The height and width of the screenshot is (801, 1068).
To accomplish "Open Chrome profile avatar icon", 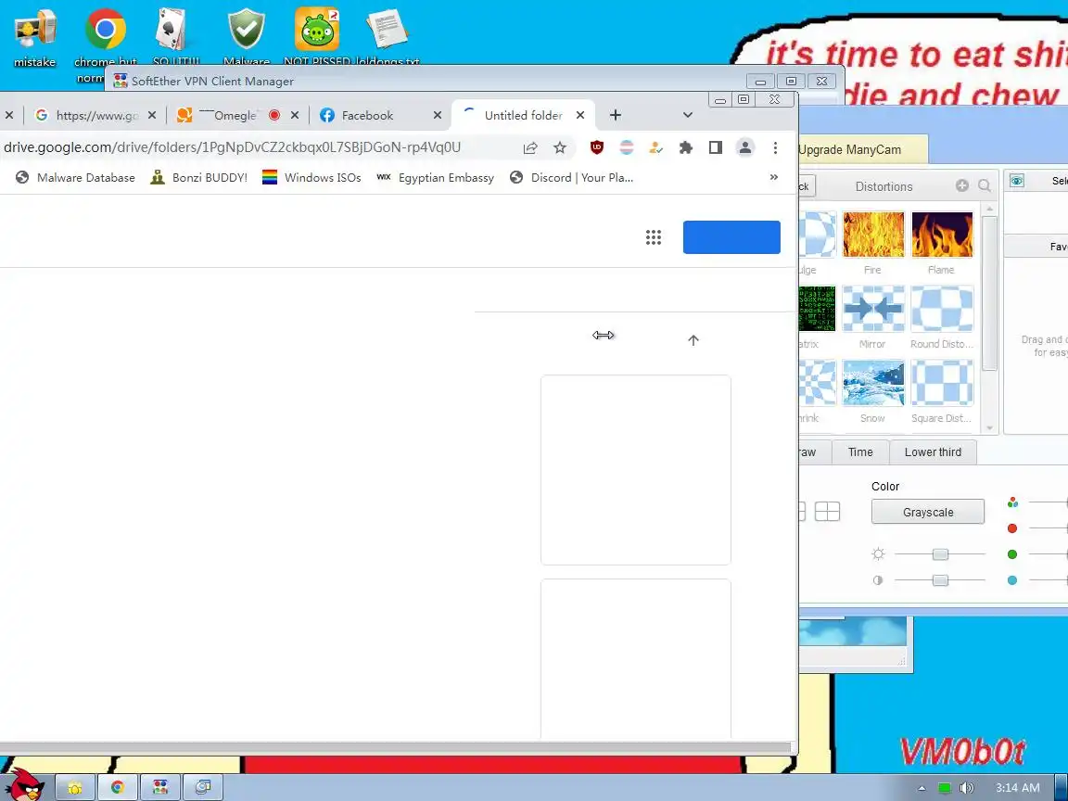I will point(745,147).
